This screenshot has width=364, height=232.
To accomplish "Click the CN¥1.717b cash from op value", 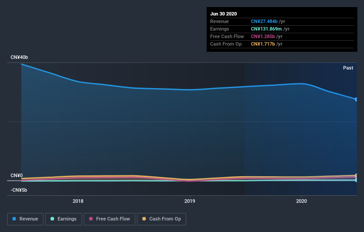I will pos(263,44).
